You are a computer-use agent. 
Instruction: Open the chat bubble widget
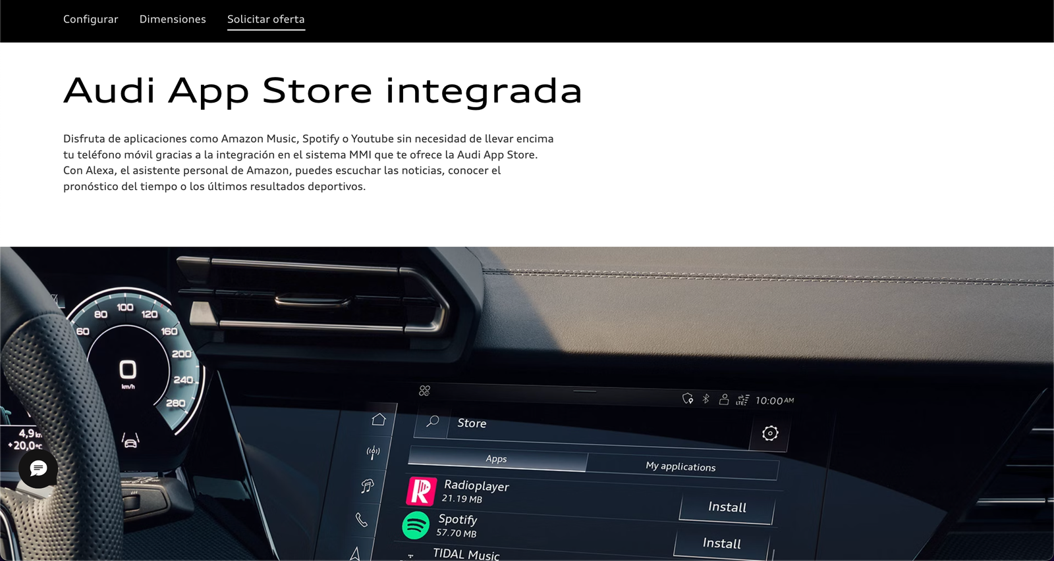pos(38,468)
